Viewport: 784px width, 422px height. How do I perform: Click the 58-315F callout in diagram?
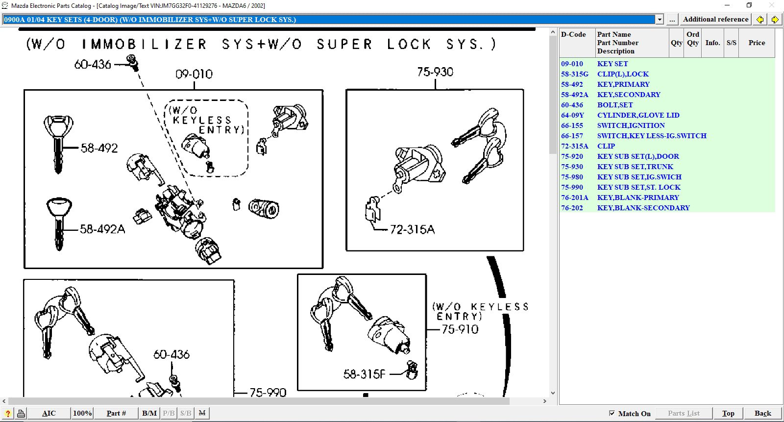[x=365, y=374]
